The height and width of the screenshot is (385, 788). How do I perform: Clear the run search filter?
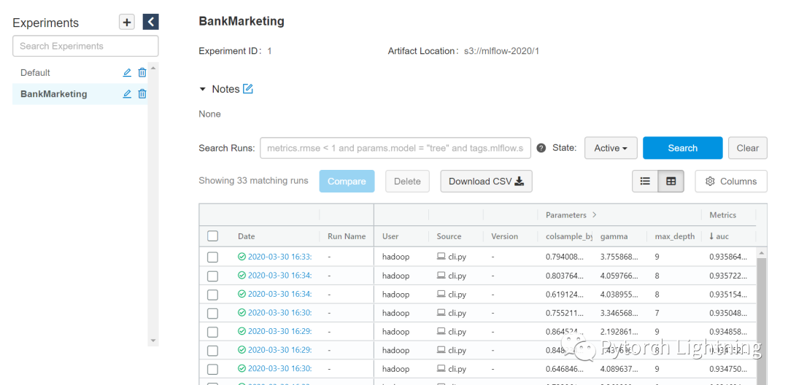tap(747, 148)
